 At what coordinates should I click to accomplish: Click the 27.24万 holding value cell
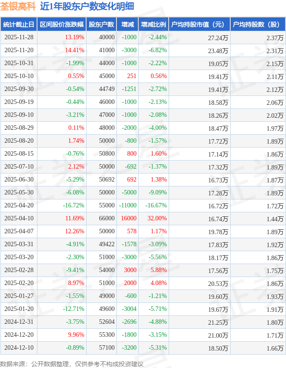218,37
